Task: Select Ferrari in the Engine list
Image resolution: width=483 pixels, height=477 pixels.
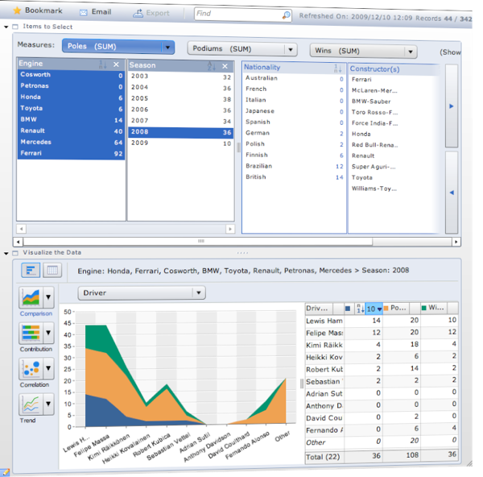Action: 71,153
